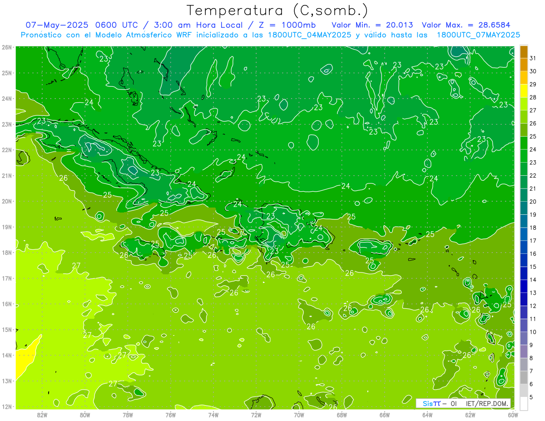Click the longitude label "66W"
545x421 pixels.
385,415
